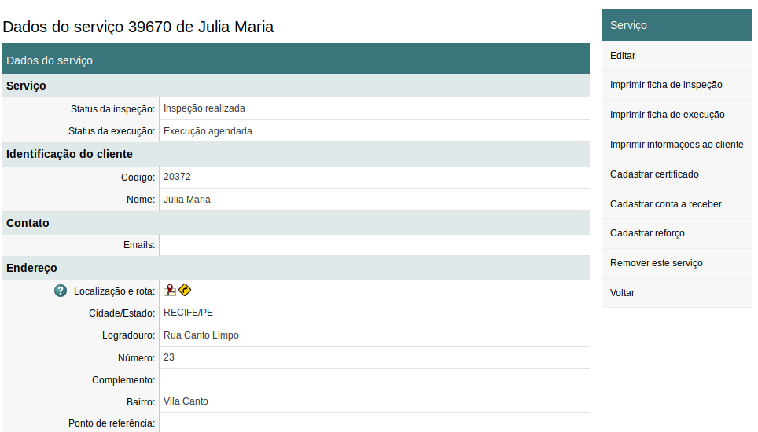Select Cadastrar conta a receber
This screenshot has width=758, height=432.
click(x=665, y=204)
